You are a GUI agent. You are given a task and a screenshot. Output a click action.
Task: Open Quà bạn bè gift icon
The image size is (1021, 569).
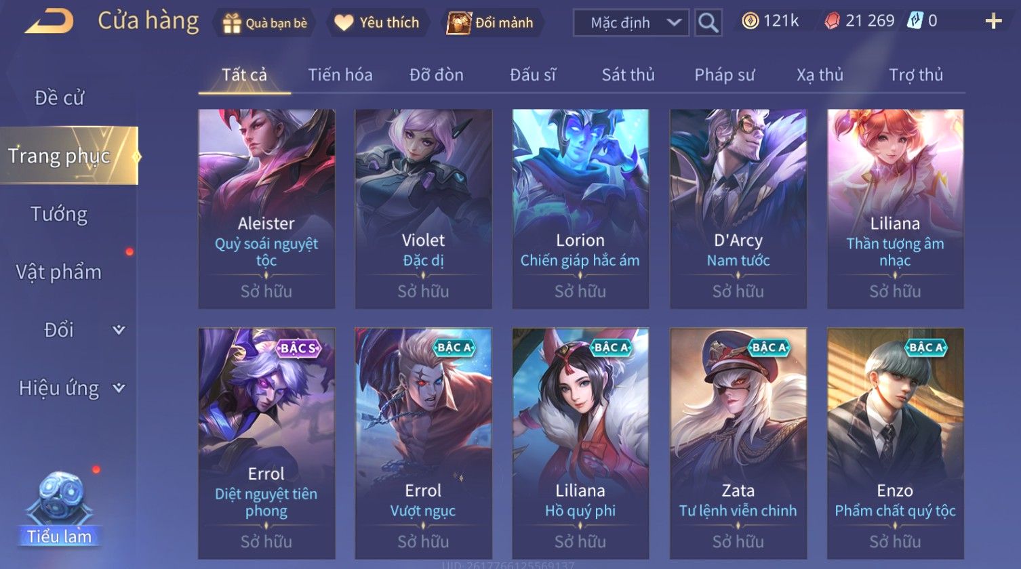(x=233, y=23)
